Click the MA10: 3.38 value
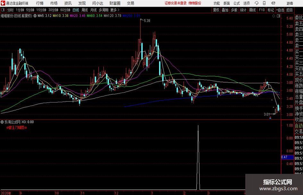 (x=61, y=16)
